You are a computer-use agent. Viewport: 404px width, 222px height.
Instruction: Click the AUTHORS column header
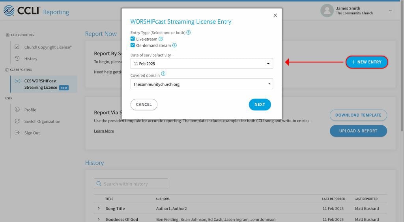(x=163, y=199)
